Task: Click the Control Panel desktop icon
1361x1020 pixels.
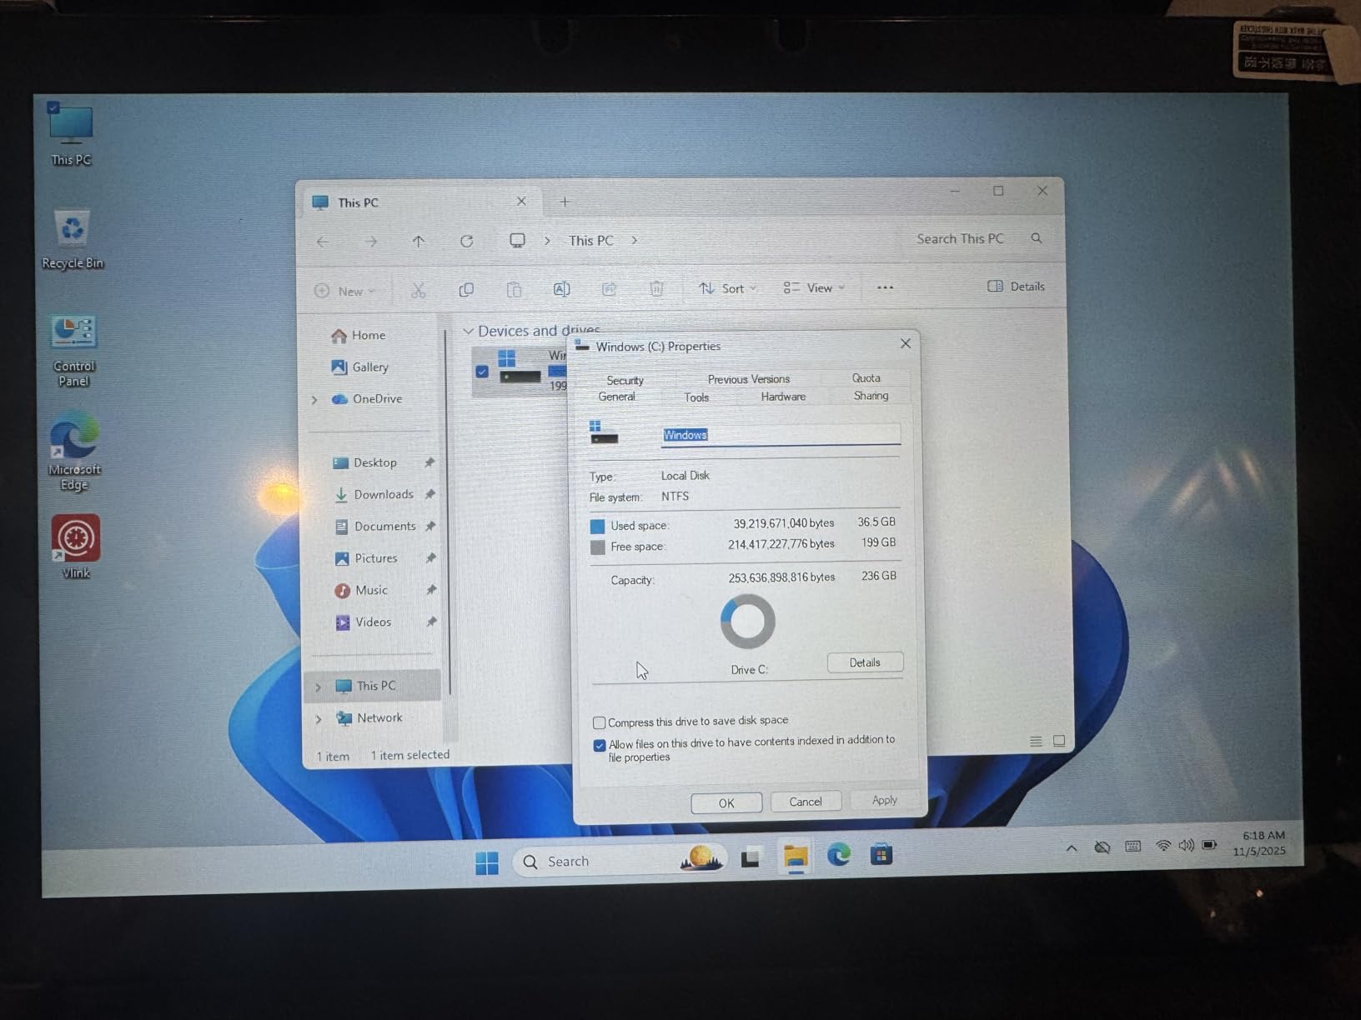Action: [x=73, y=333]
